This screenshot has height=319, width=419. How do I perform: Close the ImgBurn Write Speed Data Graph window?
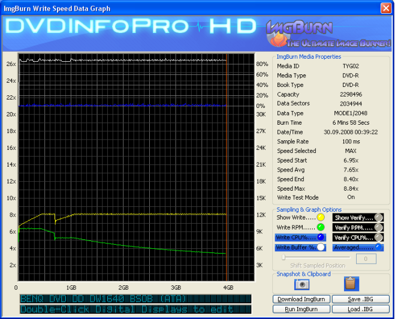coord(386,8)
